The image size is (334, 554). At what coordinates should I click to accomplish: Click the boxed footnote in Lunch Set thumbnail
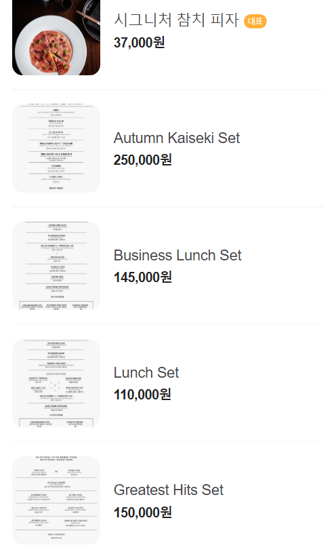tap(56, 423)
